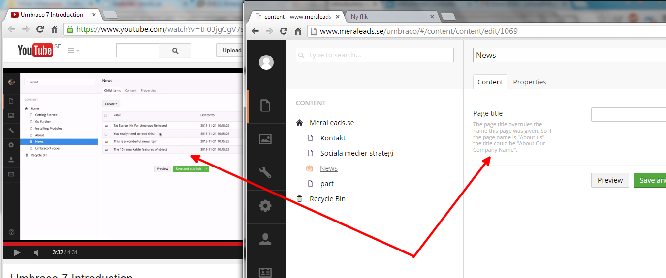666x278 pixels.
Task: Select the content - www.meraleads browser tab
Action: tap(297, 16)
